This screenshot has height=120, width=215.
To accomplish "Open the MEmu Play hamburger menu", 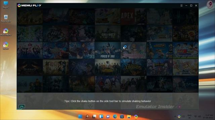I will [x=181, y=5].
